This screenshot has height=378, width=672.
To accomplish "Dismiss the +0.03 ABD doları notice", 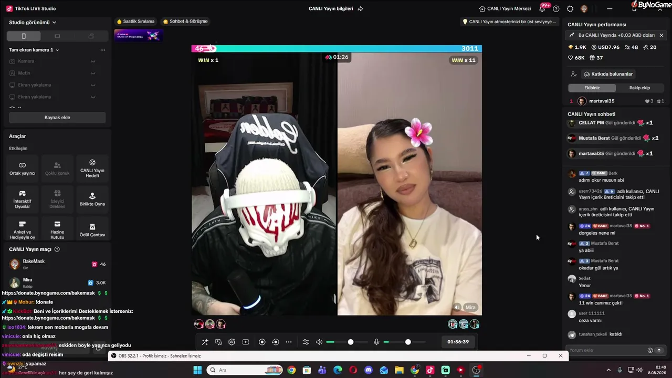I will tap(661, 35).
